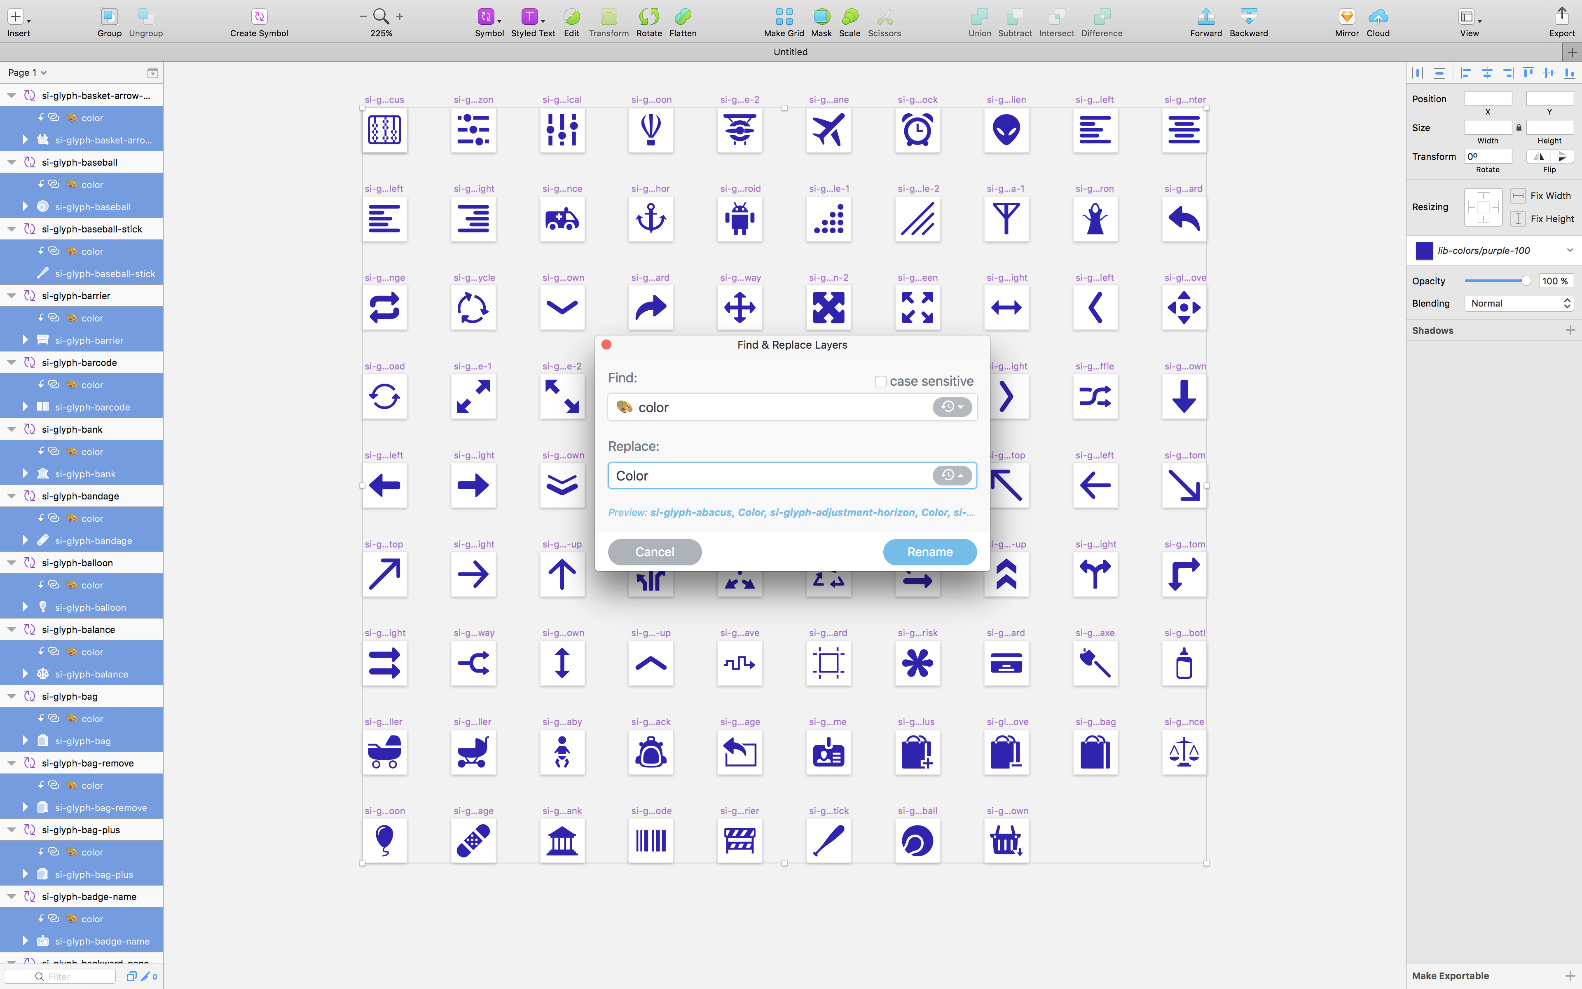Lock the aspect ratio next to Width
Image resolution: width=1582 pixels, height=989 pixels.
click(1519, 127)
